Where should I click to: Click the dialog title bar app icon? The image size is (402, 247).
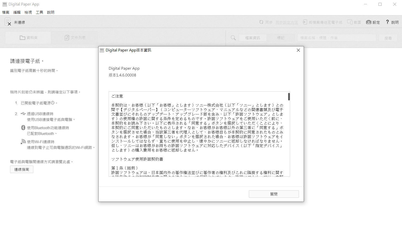tap(102, 50)
